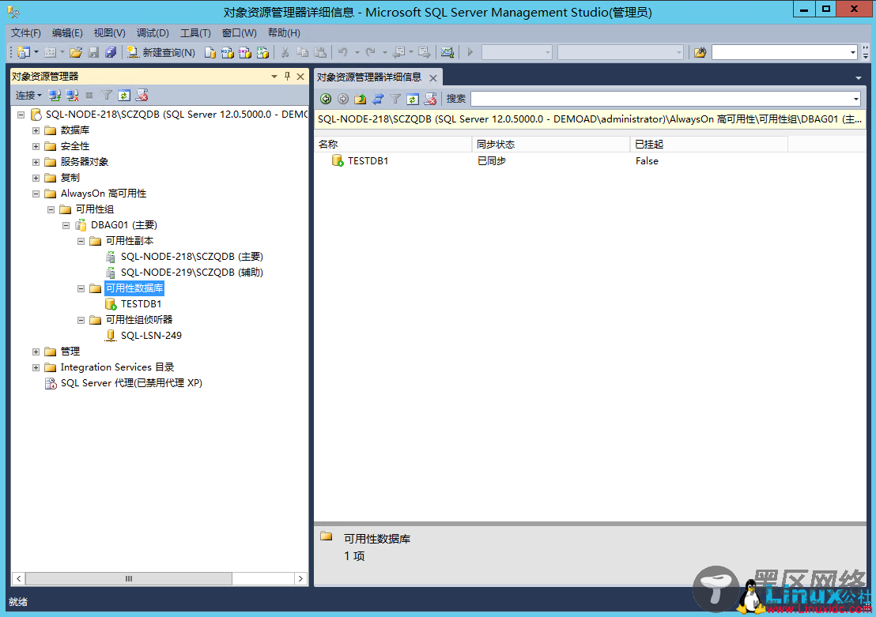Open the toolbar find combo box dropdown
This screenshot has width=876, height=617.
pos(852,52)
